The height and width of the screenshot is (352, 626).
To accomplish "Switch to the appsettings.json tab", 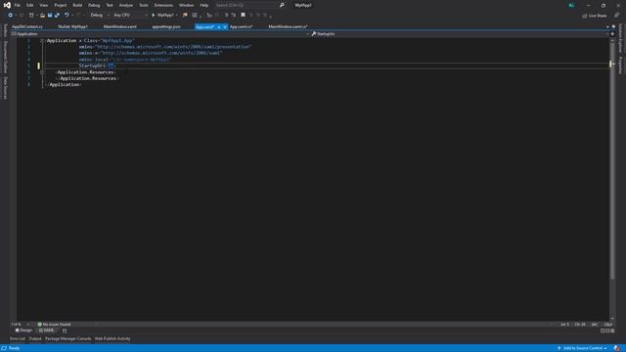I will [x=166, y=26].
